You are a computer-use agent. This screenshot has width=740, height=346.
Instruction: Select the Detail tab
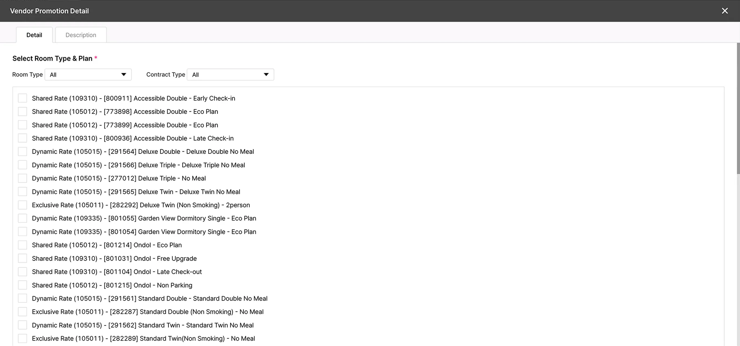[x=34, y=35]
